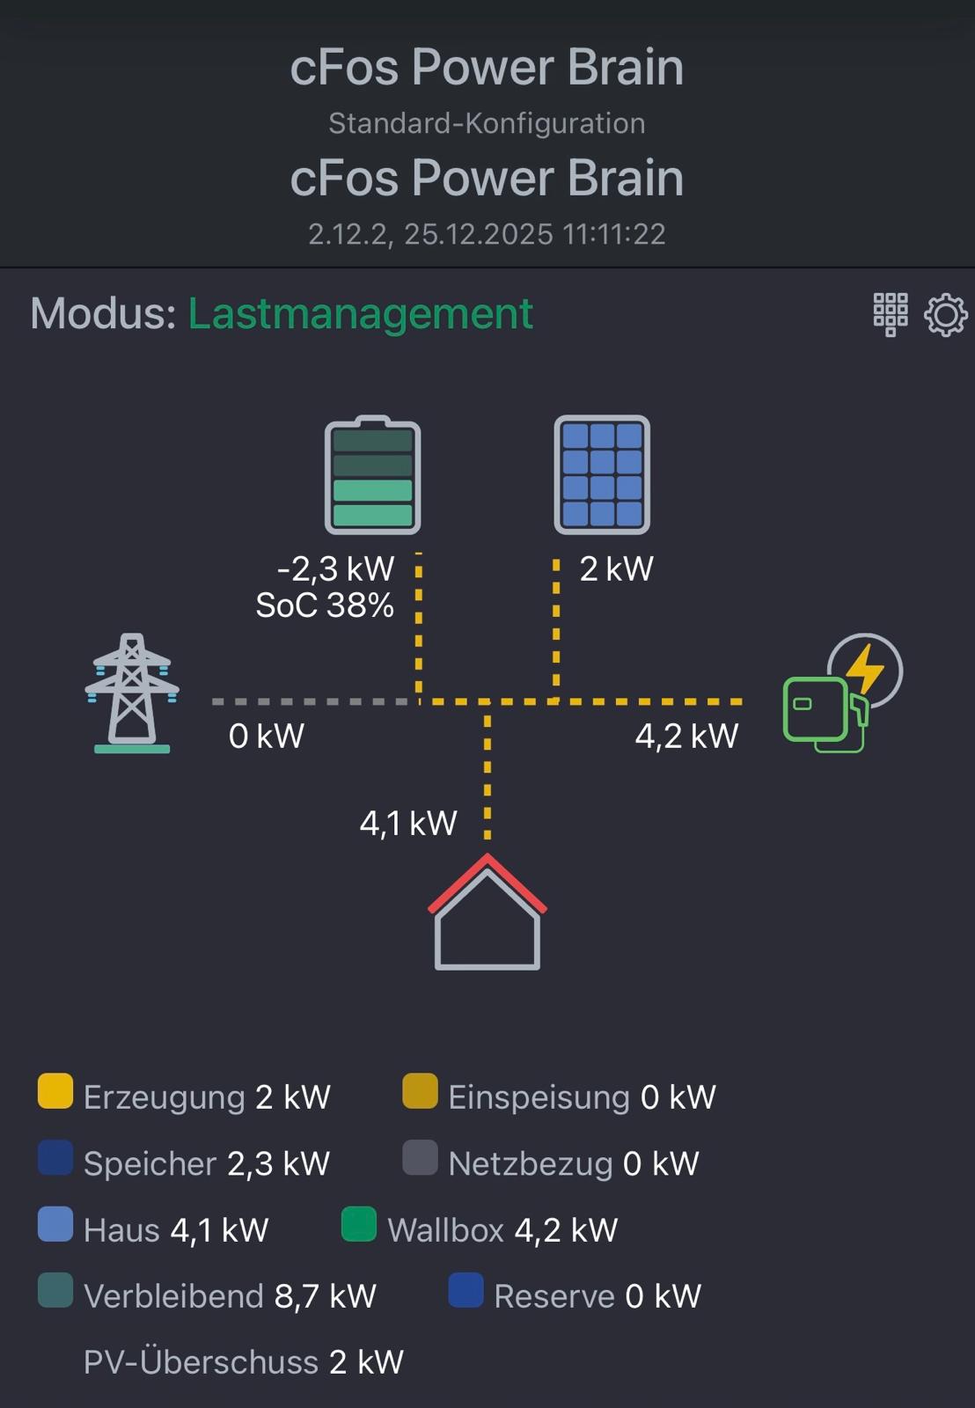Select the gray Netzbezug legend swatch

click(x=420, y=1158)
